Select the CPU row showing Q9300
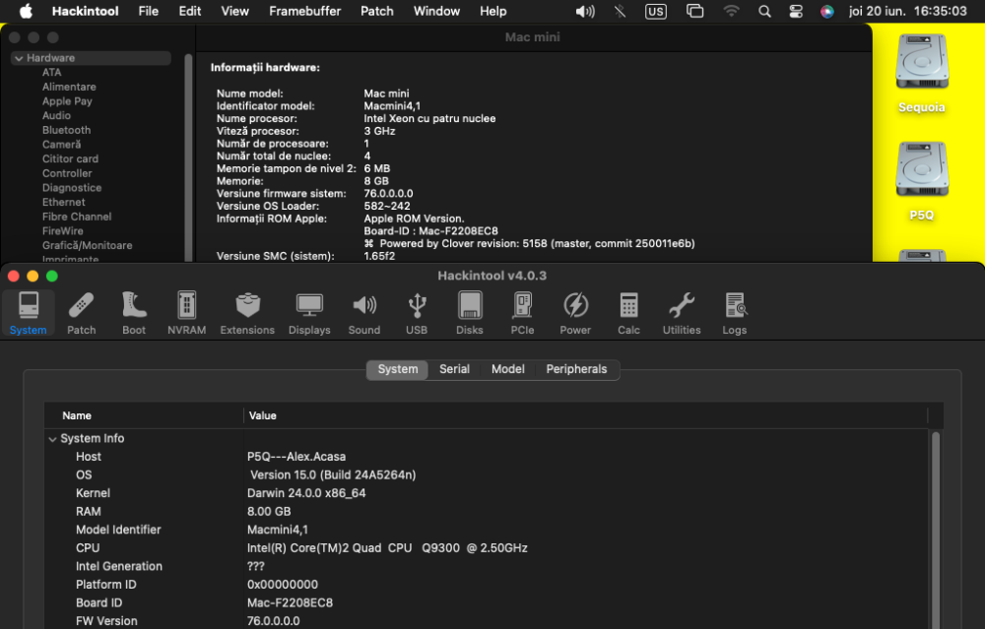Viewport: 985px width, 629px height. (x=487, y=548)
